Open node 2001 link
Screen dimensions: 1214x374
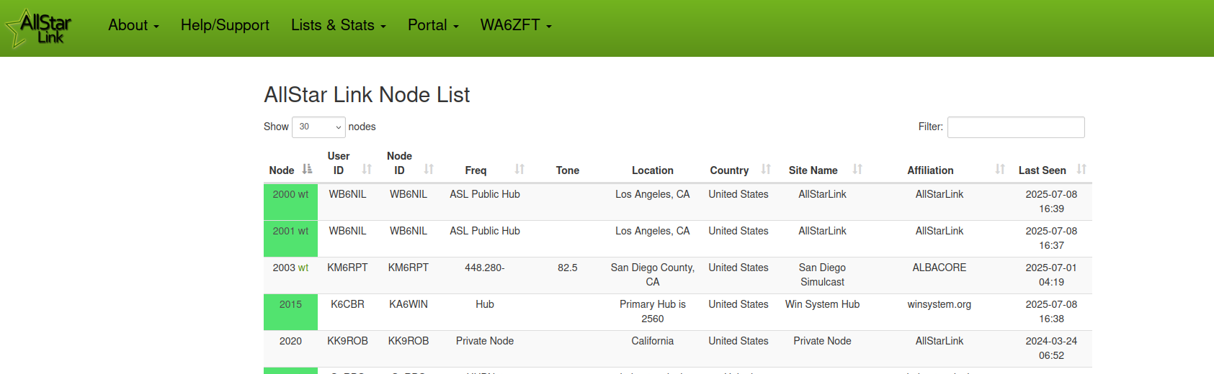coord(284,231)
